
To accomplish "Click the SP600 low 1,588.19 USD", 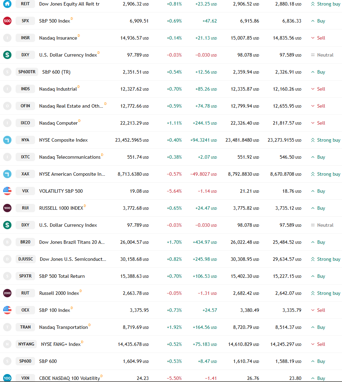I will pyautogui.click(x=289, y=361).
